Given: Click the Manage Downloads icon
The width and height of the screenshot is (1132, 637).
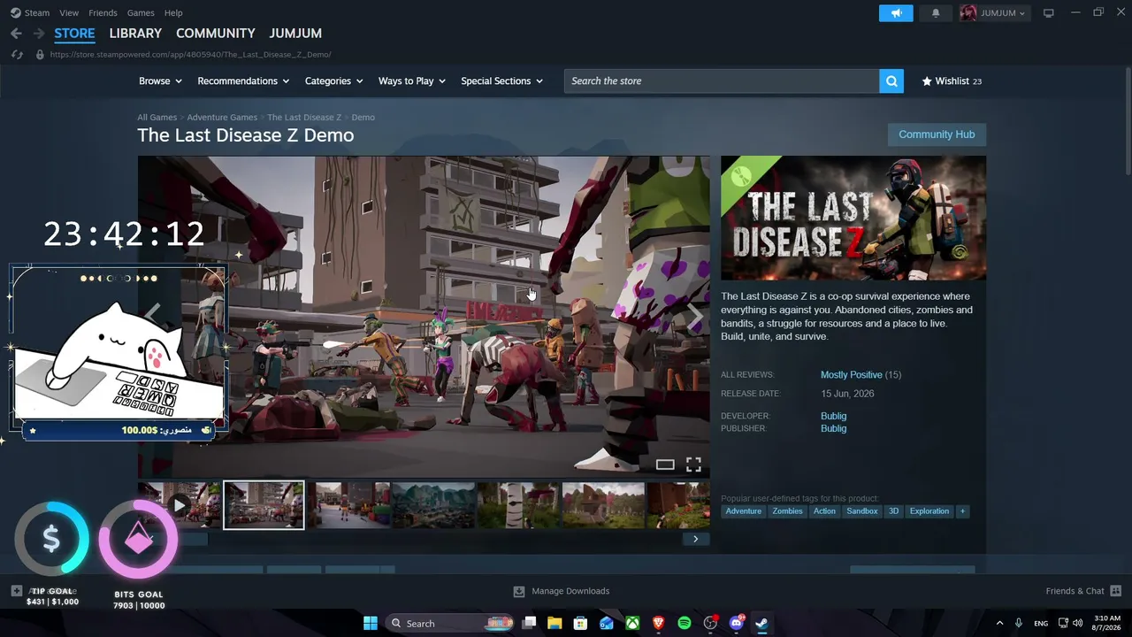Looking at the screenshot, I should click(519, 591).
